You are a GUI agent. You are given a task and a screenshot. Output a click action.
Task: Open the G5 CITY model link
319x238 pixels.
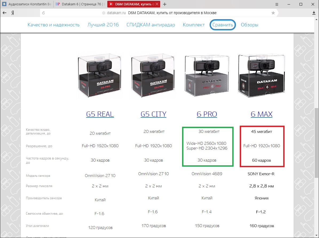click(153, 114)
